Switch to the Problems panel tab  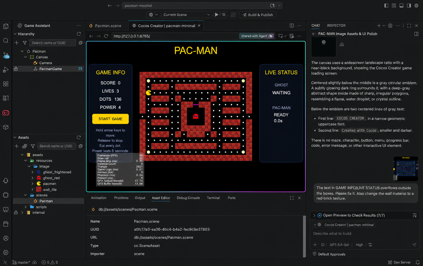121,198
